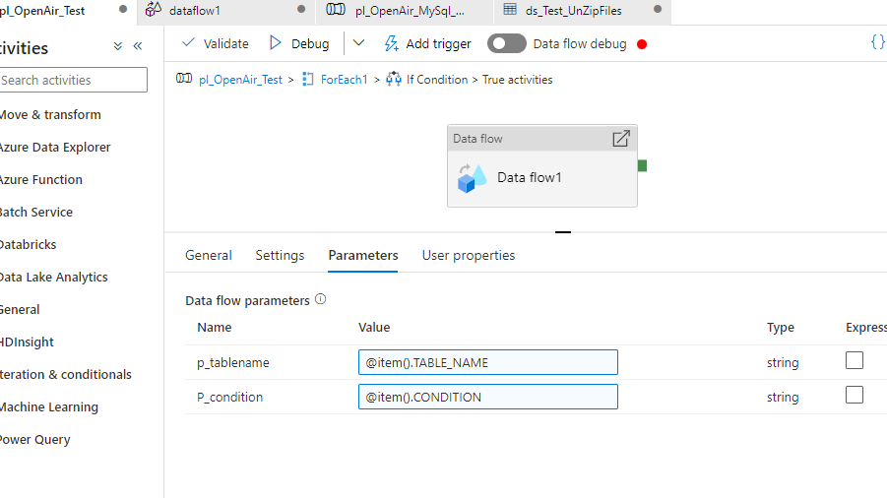Click unsaved dot on ds_Test_UnZipFiles tab
Screen dimensions: 887x498
pos(658,9)
